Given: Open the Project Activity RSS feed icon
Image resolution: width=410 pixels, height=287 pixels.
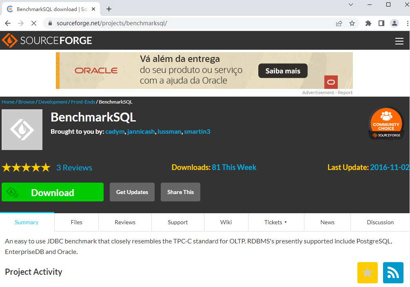Looking at the screenshot, I should coord(393,272).
